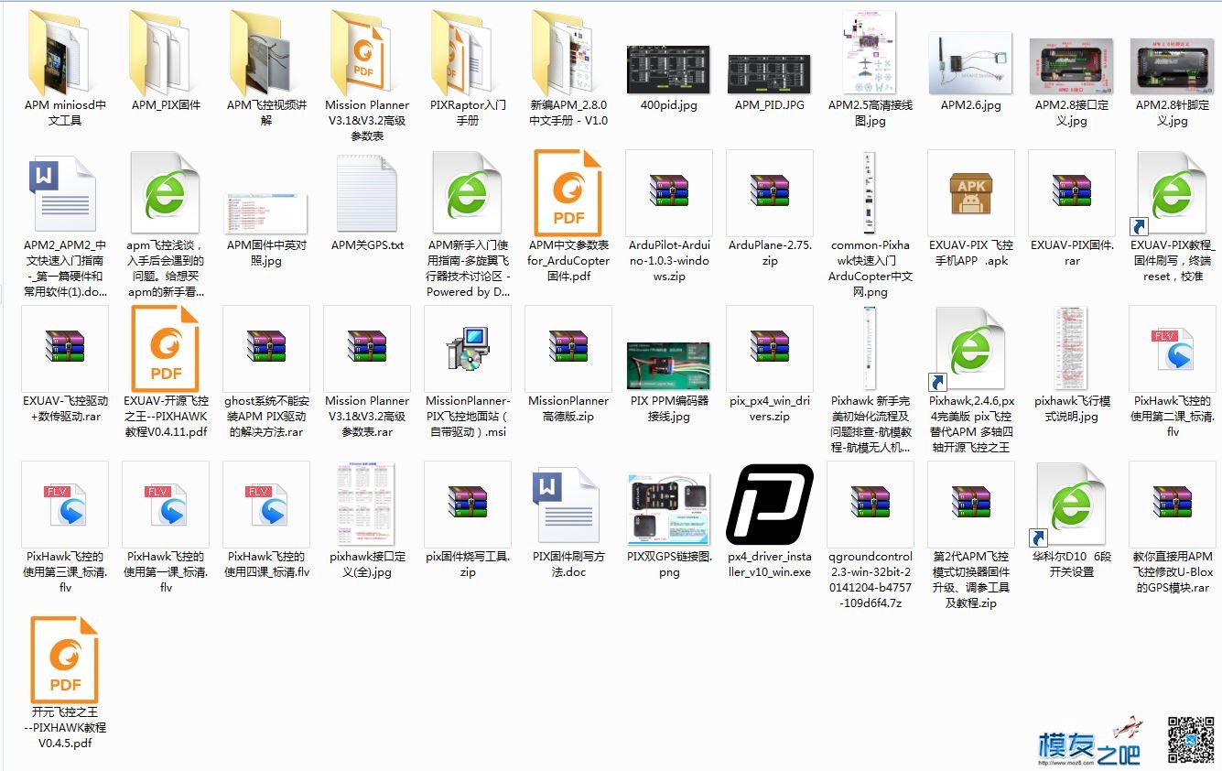Select the Mission Planner V3.1&V3.2高级参数表.rar archive
The image size is (1222, 771).
[x=367, y=350]
